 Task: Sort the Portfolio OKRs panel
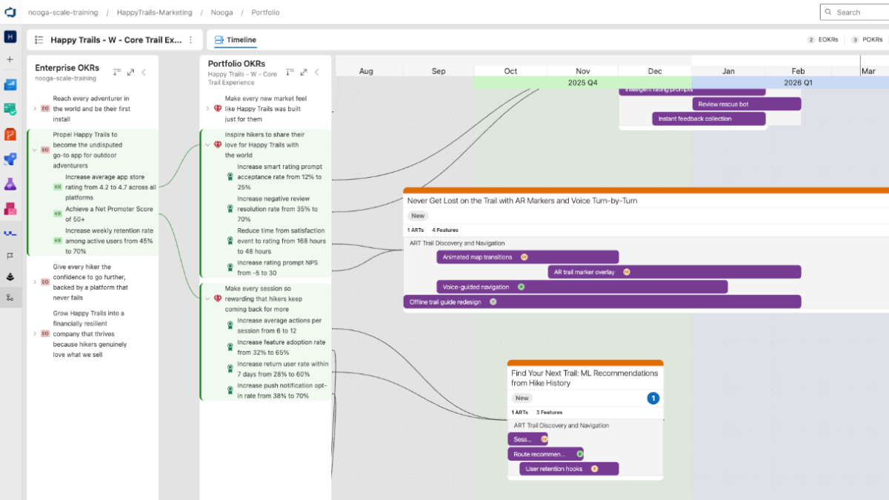click(290, 72)
